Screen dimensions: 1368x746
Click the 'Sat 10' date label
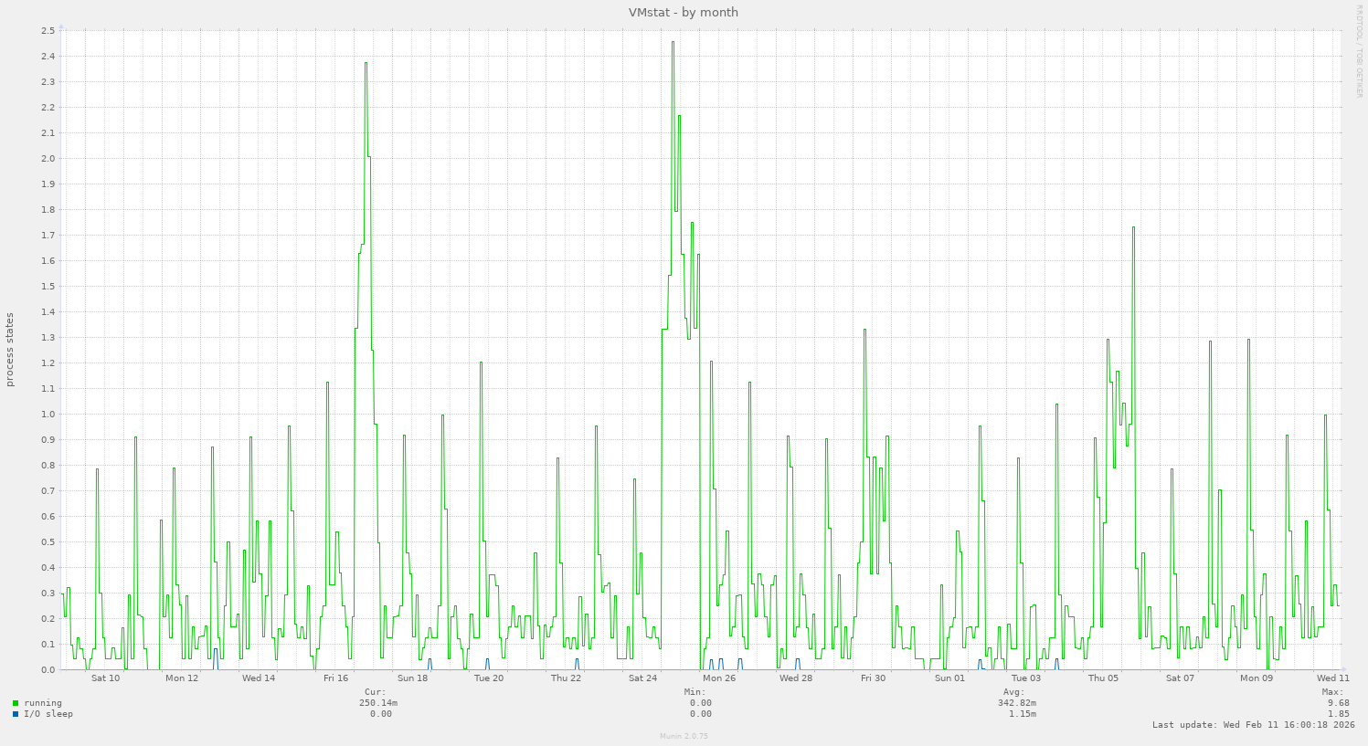point(105,678)
